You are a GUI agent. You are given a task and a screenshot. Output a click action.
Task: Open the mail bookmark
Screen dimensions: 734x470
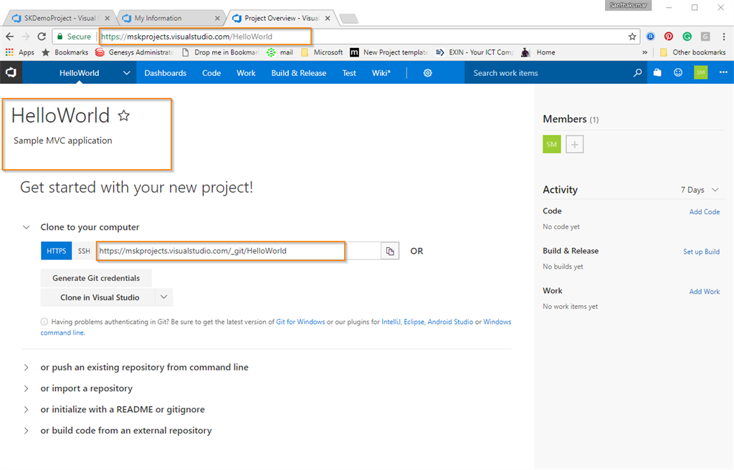pyautogui.click(x=280, y=52)
